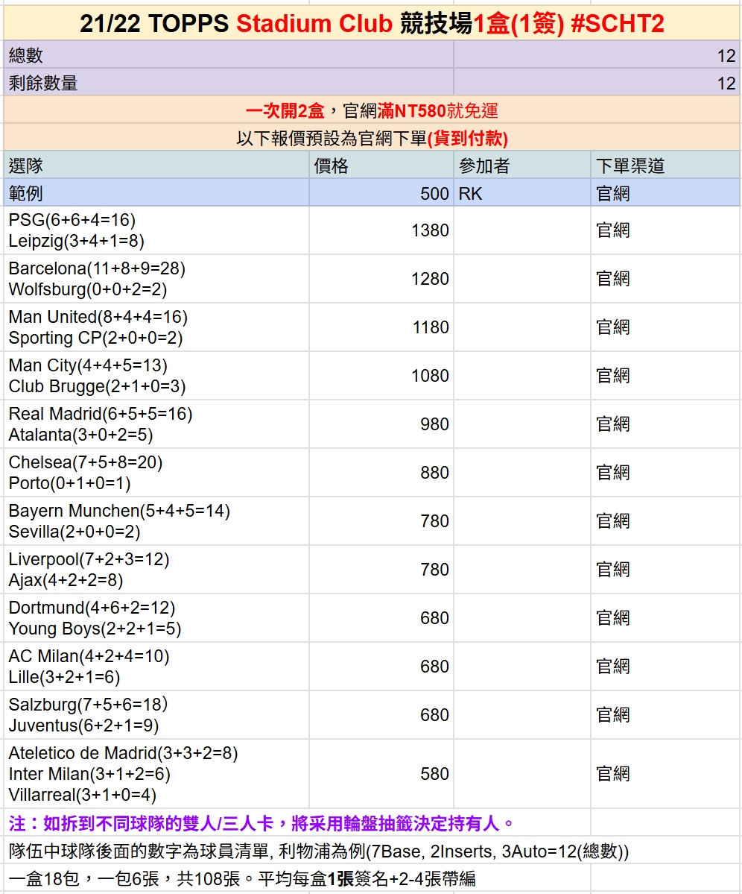
Task: Select the '隊伍中球隊後面的數字' explanation row
Action: (x=372, y=851)
